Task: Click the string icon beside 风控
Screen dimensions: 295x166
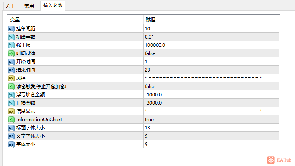Action: [11, 78]
